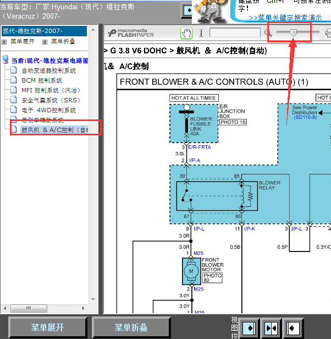Open 电子 4WD控制系统 tree item
This screenshot has height=339, width=331.
click(x=48, y=110)
